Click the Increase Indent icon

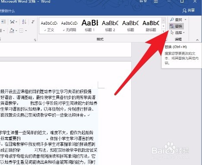point(3,22)
